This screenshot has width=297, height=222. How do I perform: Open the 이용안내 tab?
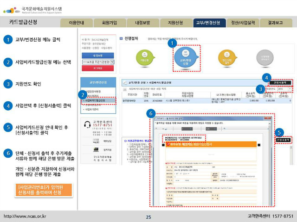pos(77,23)
